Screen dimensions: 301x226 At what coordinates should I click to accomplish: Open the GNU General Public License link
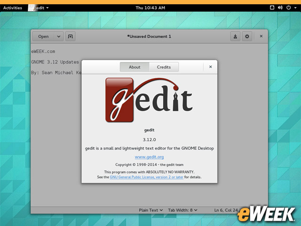tap(146, 177)
